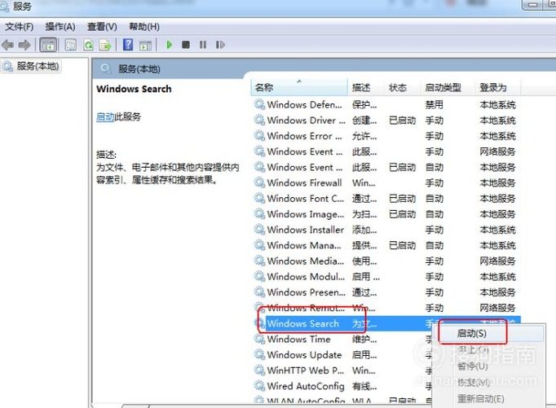Select the Windows Defen... service row

[386, 104]
